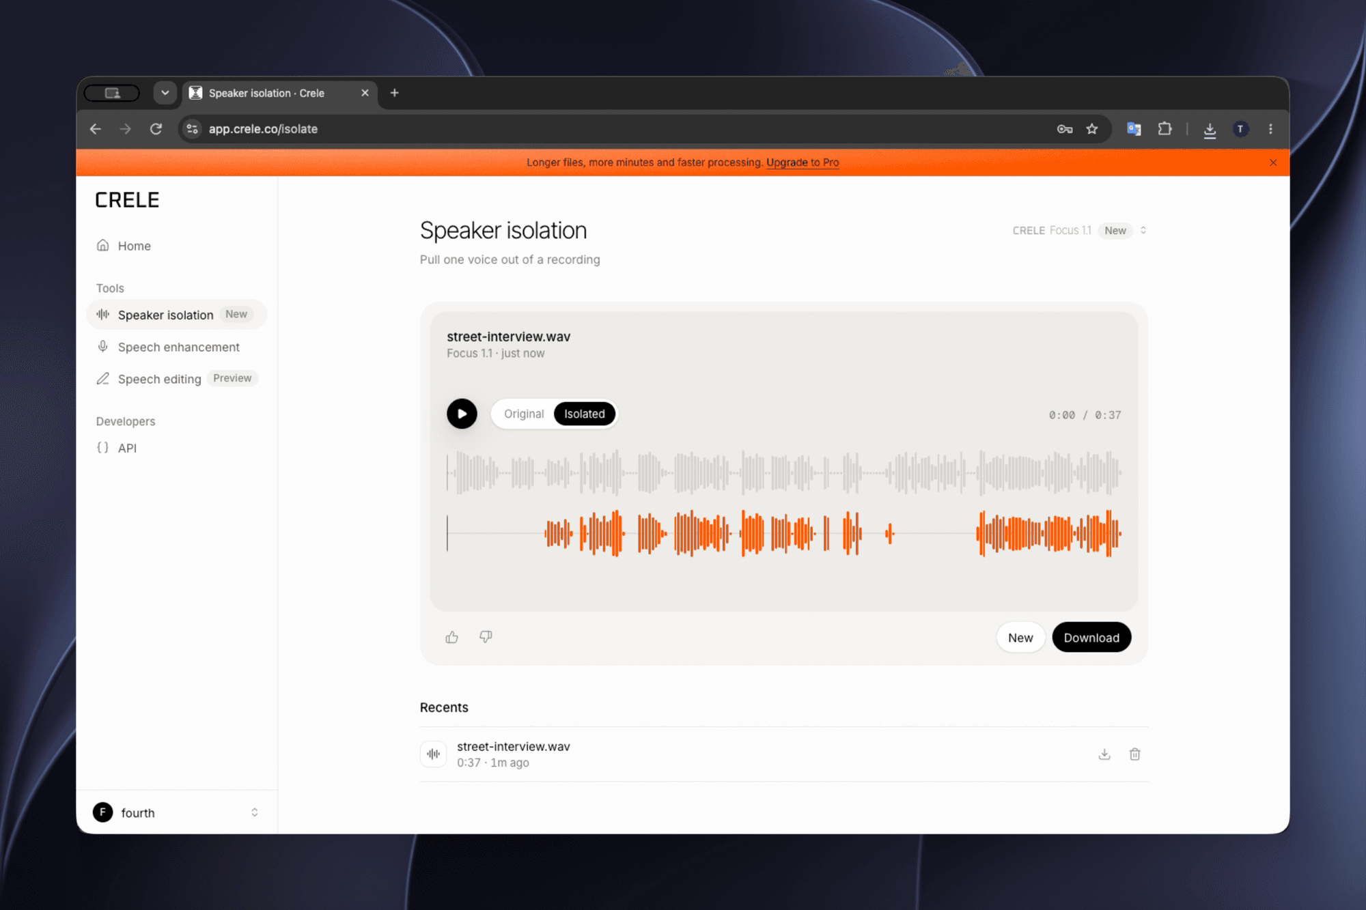The image size is (1366, 910).
Task: Open Speech editing preview tool
Action: (177, 379)
